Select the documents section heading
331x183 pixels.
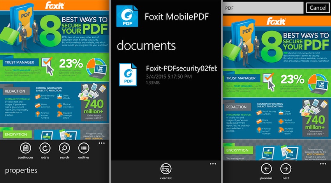(146, 46)
